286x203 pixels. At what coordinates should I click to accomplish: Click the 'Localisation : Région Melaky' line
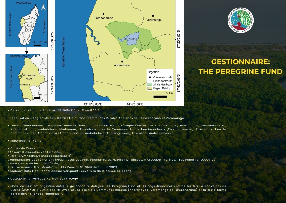point(97,118)
